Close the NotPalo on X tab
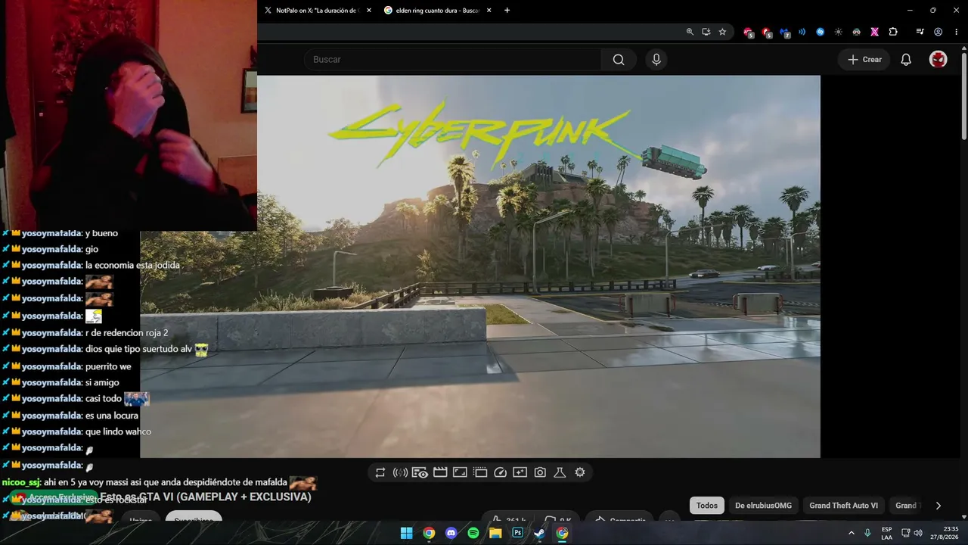The width and height of the screenshot is (968, 545). (369, 11)
